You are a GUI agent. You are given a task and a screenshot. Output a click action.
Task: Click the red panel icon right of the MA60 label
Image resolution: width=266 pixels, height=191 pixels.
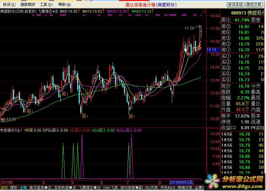(x=204, y=11)
